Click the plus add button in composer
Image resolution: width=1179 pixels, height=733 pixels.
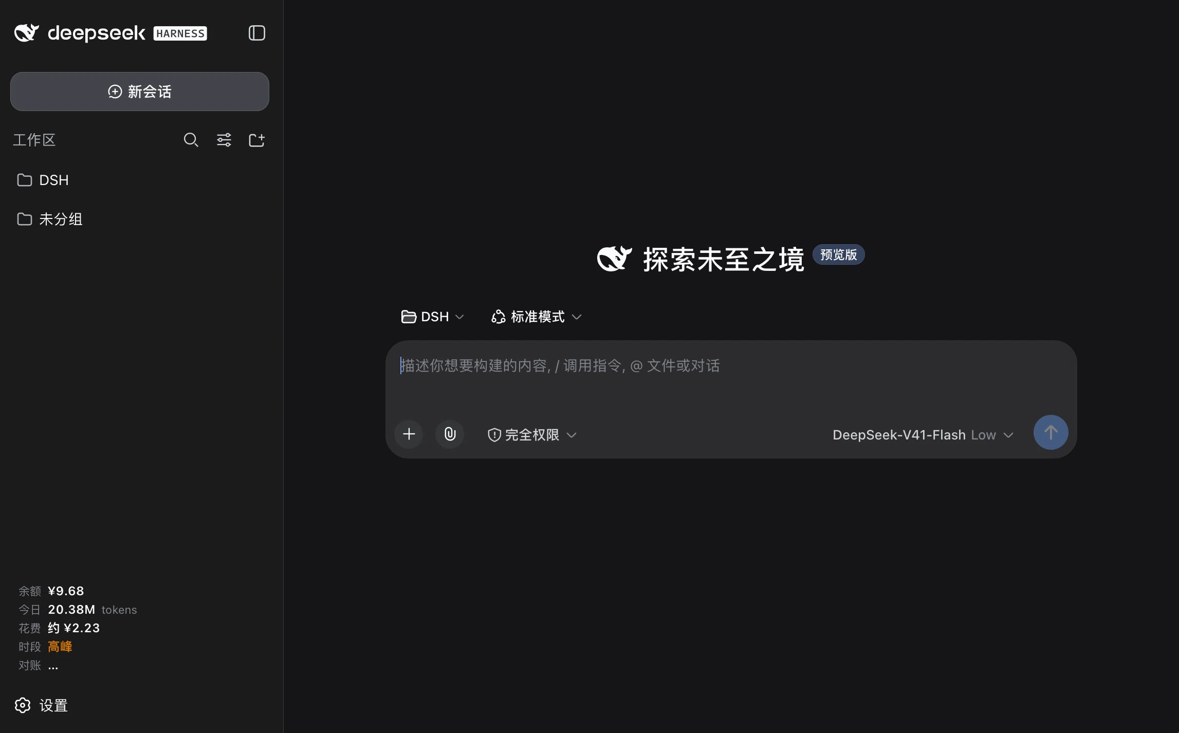(x=409, y=434)
